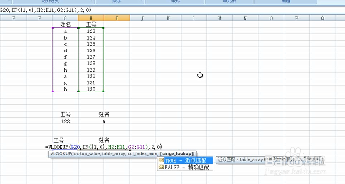Click col_index_num in the VLOOKUP tooltip
Viewport: 345px width, 184px height.
tap(142, 153)
